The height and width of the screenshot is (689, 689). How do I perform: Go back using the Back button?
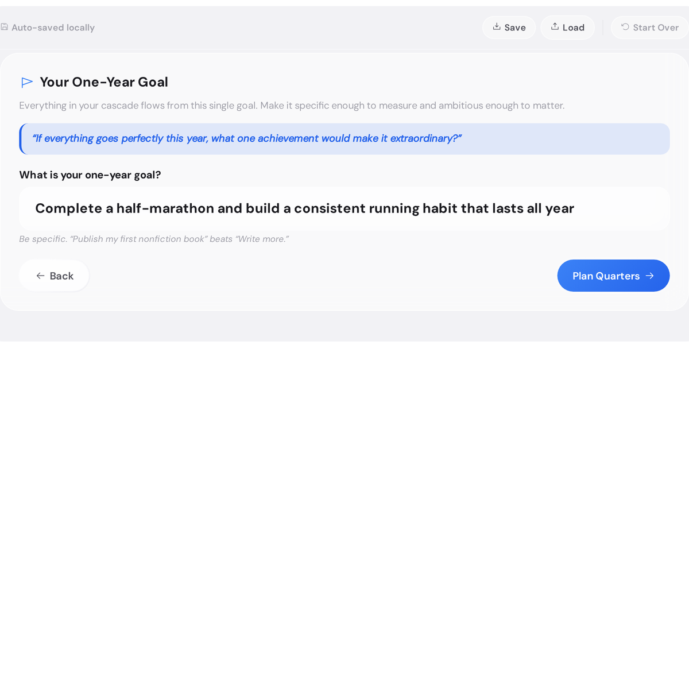54,276
